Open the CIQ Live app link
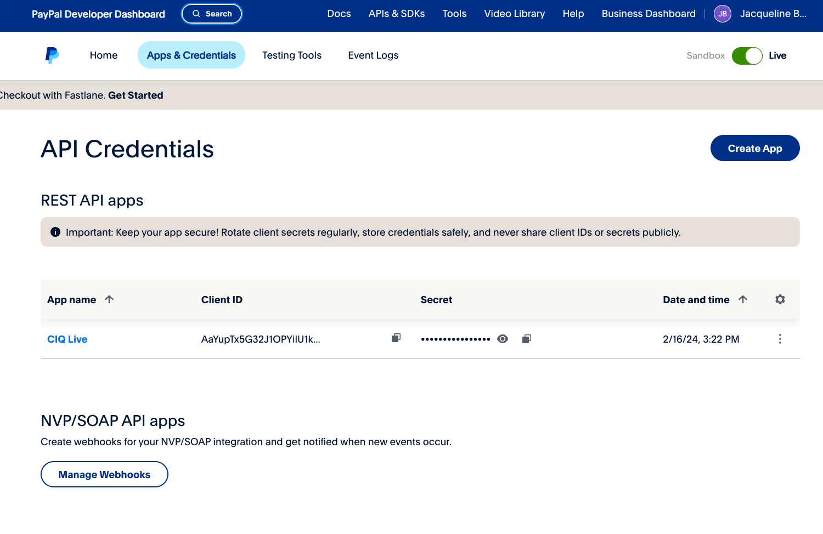This screenshot has width=823, height=534. point(67,339)
